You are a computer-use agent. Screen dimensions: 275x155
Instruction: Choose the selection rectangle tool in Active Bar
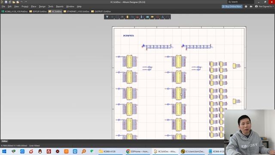click(x=117, y=17)
